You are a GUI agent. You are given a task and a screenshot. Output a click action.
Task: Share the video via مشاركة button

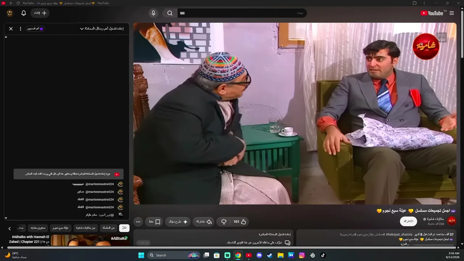pos(204,221)
